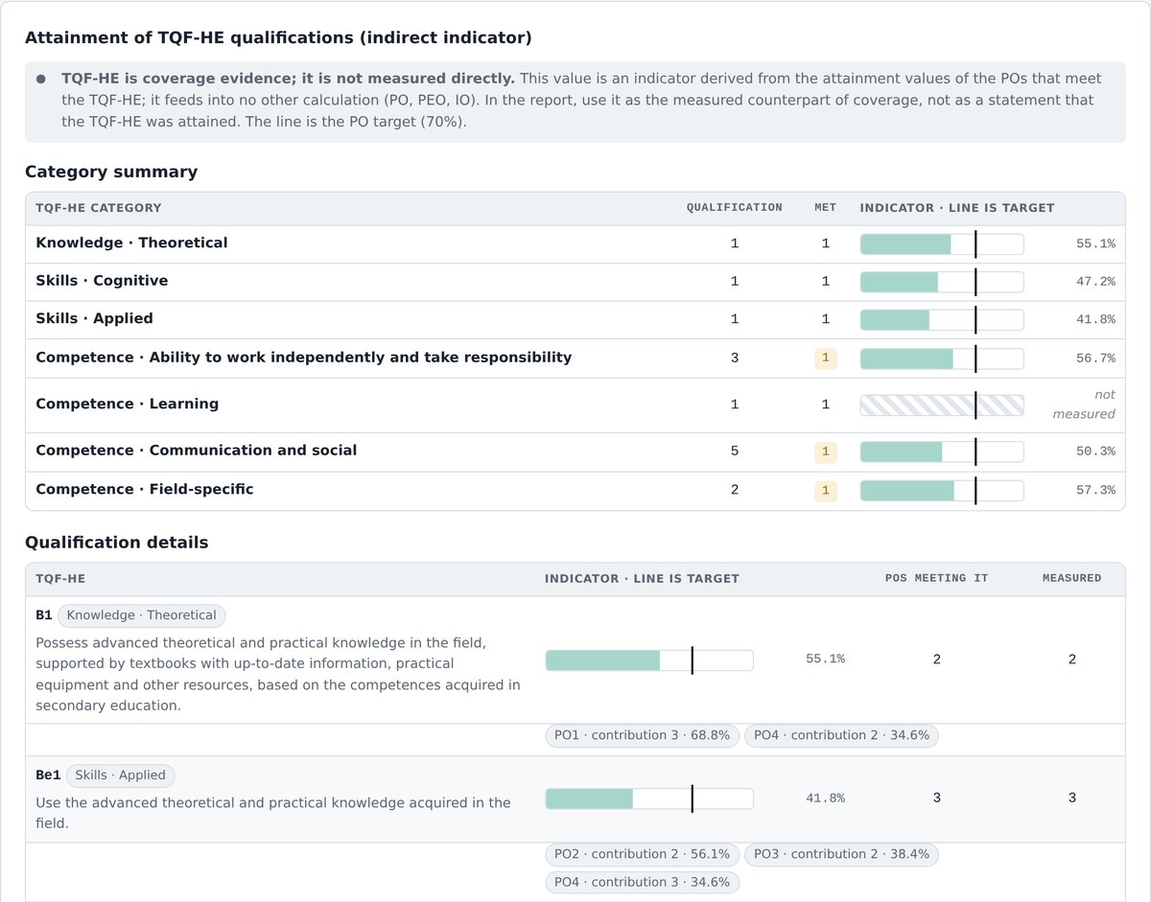The image size is (1151, 902).
Task: Click the amber Met badge in the Field-specific row
Action: [825, 491]
